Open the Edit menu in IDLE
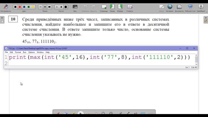Viewport: 208px width, 117px height. point(11,52)
